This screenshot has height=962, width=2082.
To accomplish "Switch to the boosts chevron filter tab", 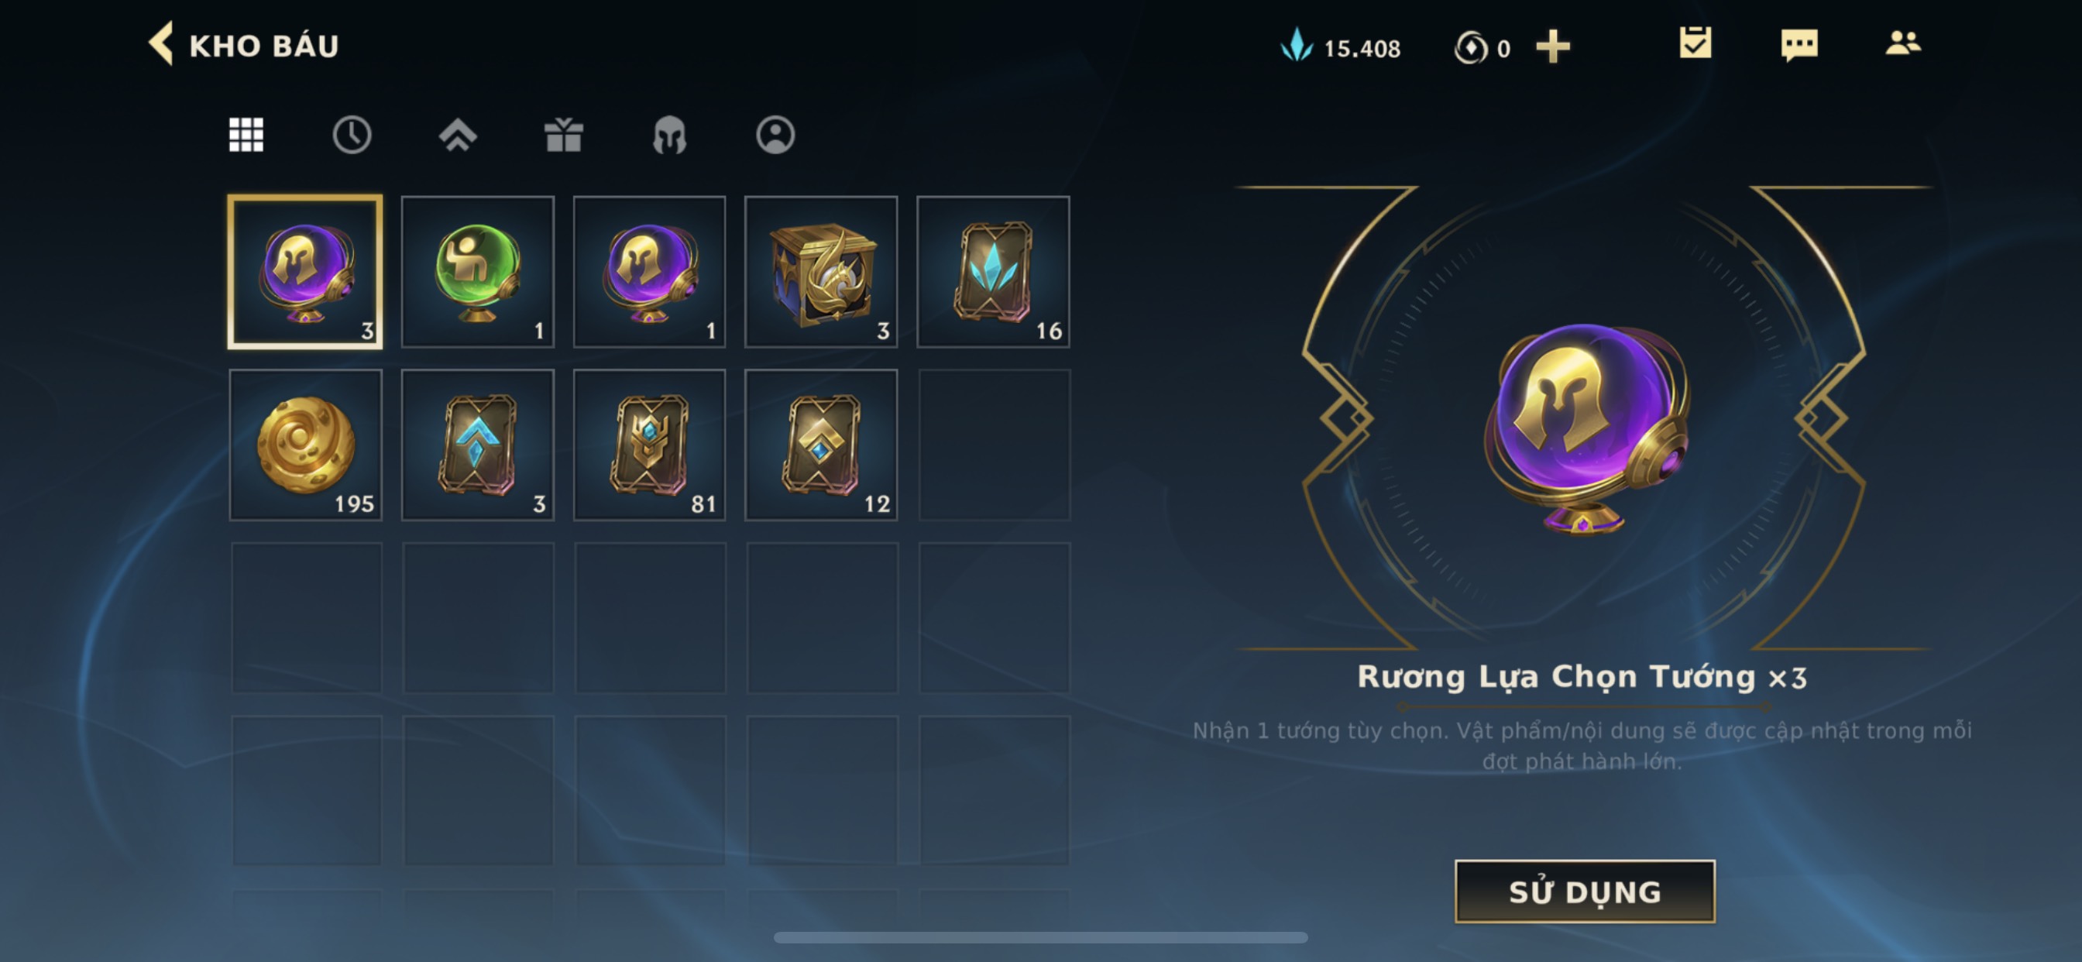I will pos(458,135).
